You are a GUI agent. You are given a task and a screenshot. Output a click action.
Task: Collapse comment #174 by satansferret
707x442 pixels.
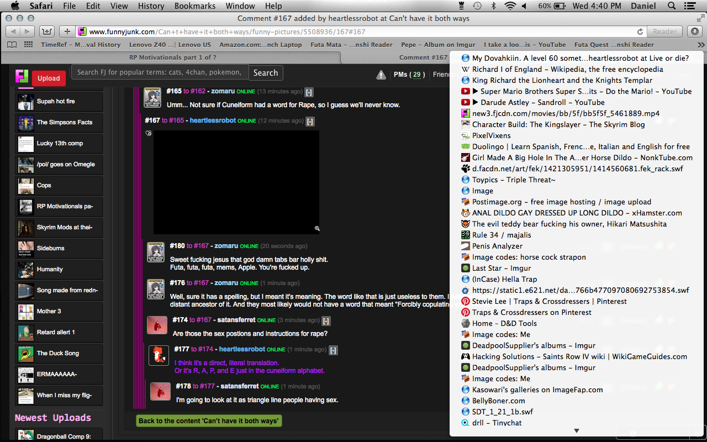click(x=326, y=320)
